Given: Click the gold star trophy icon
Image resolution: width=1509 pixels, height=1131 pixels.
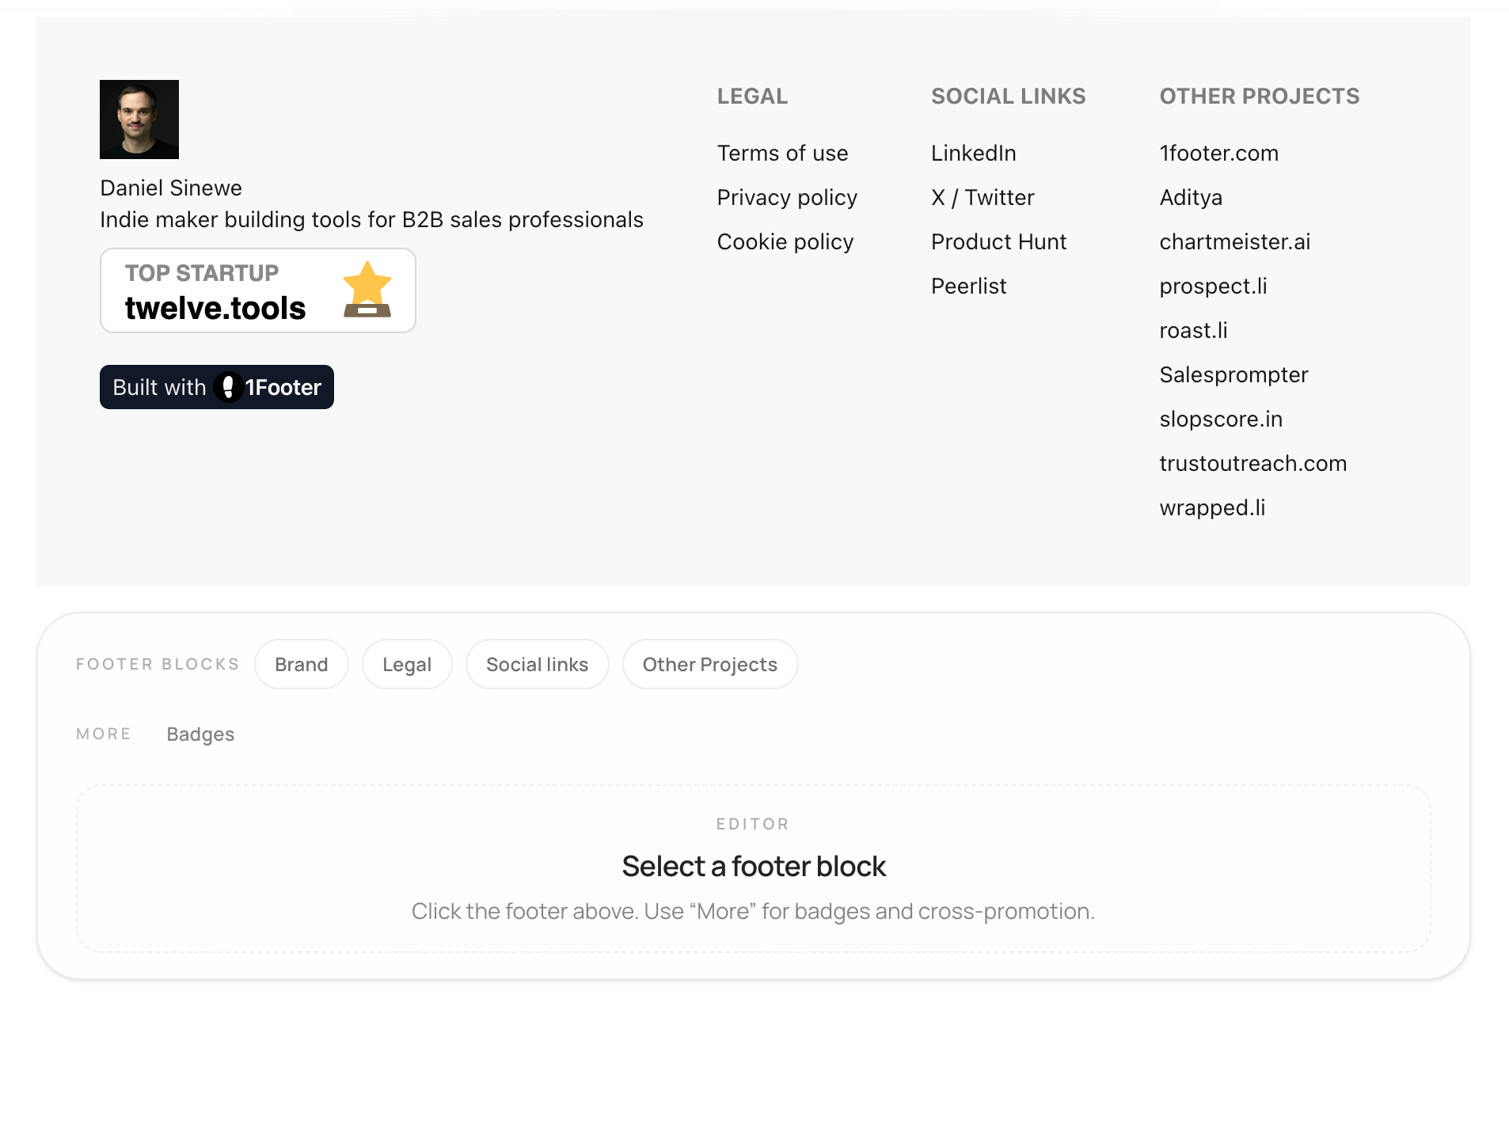Looking at the screenshot, I should click(x=367, y=290).
